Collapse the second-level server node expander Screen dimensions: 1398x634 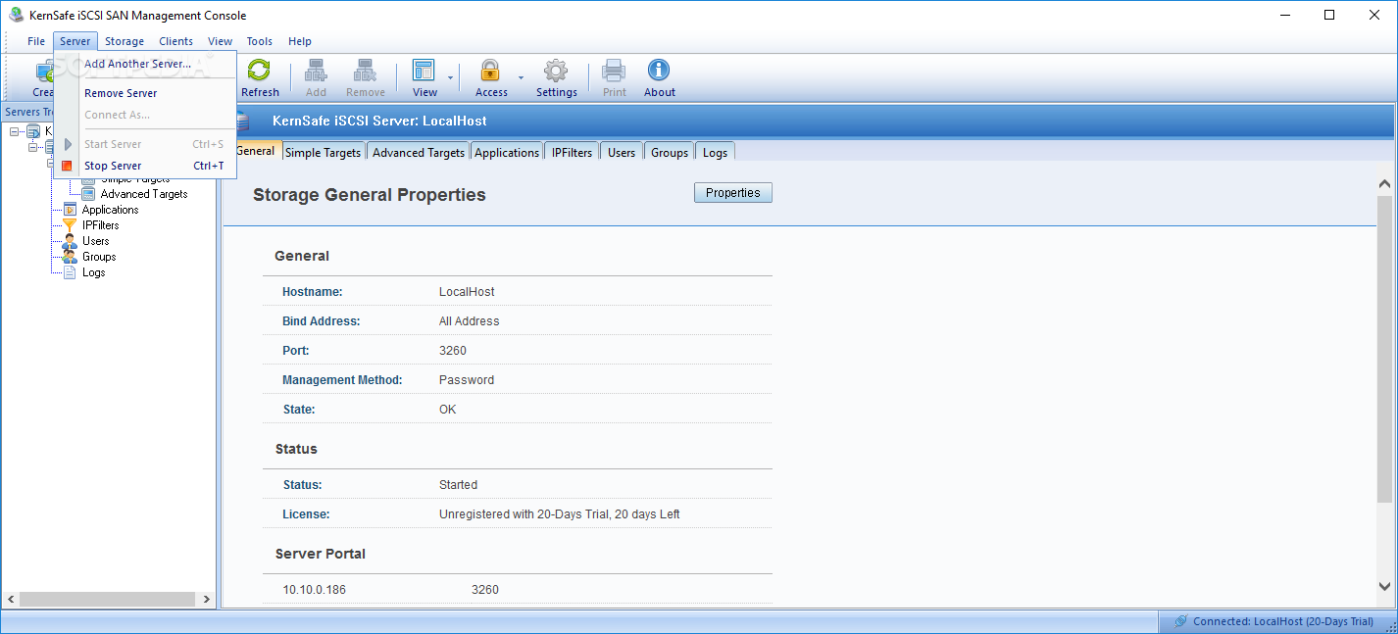click(x=33, y=147)
